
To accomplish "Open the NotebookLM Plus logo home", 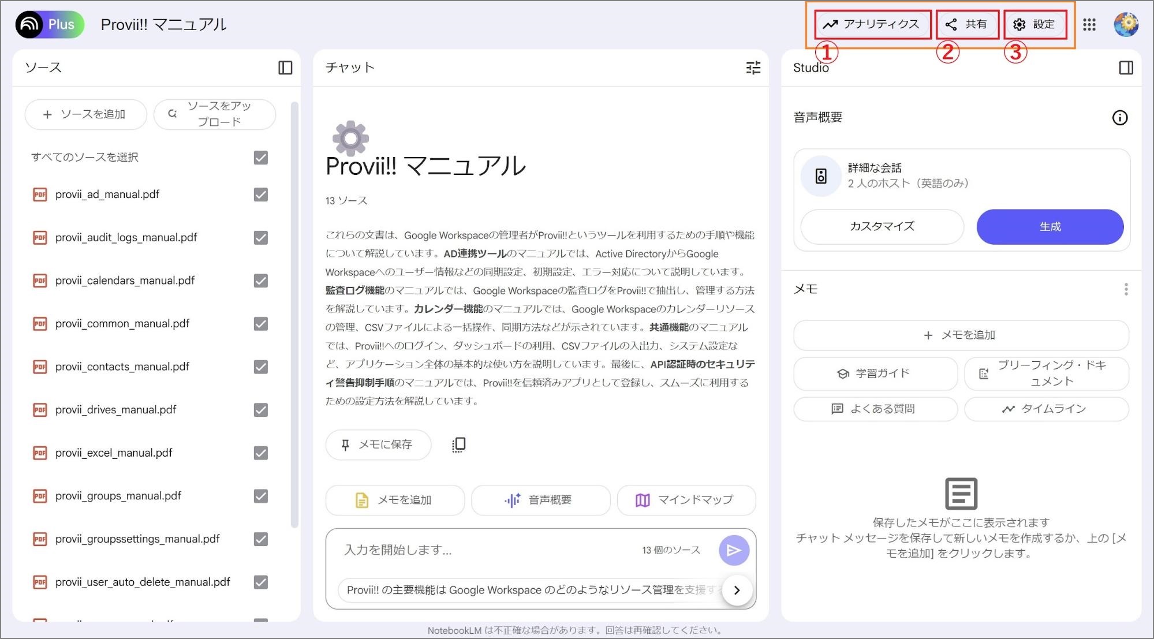I will pyautogui.click(x=50, y=24).
